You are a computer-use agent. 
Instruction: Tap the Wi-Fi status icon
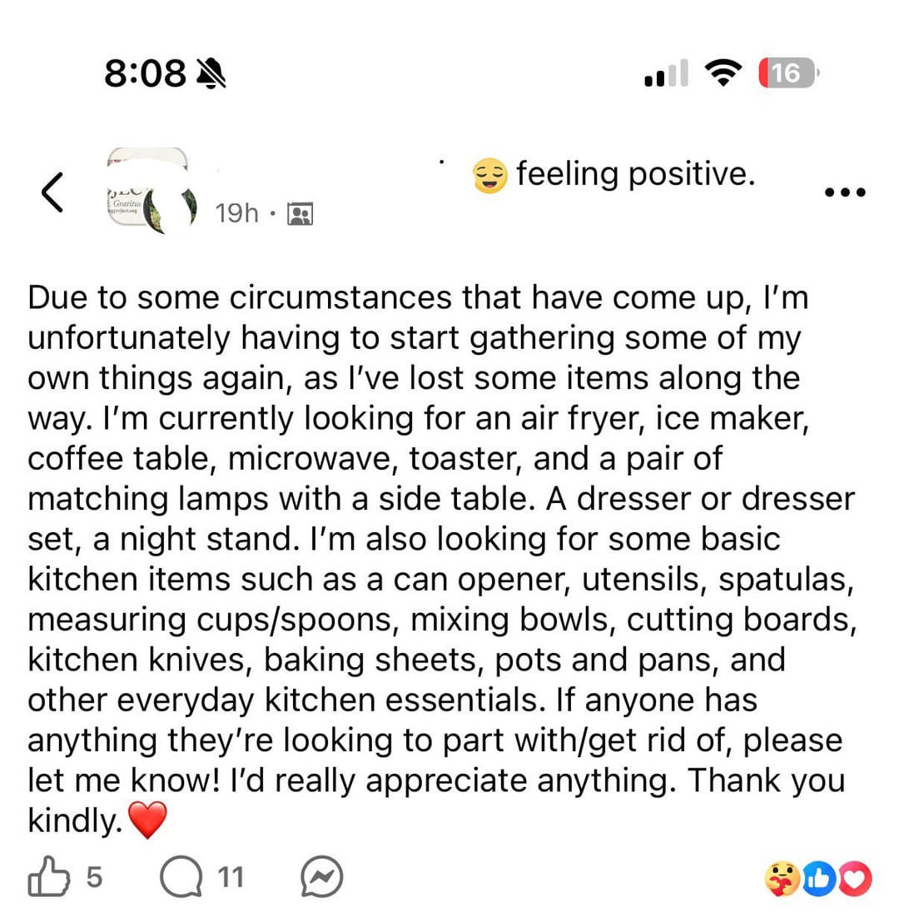[723, 73]
